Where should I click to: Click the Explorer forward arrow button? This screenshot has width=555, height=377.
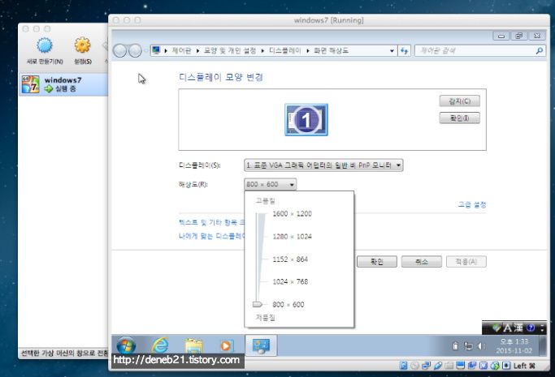pos(135,51)
